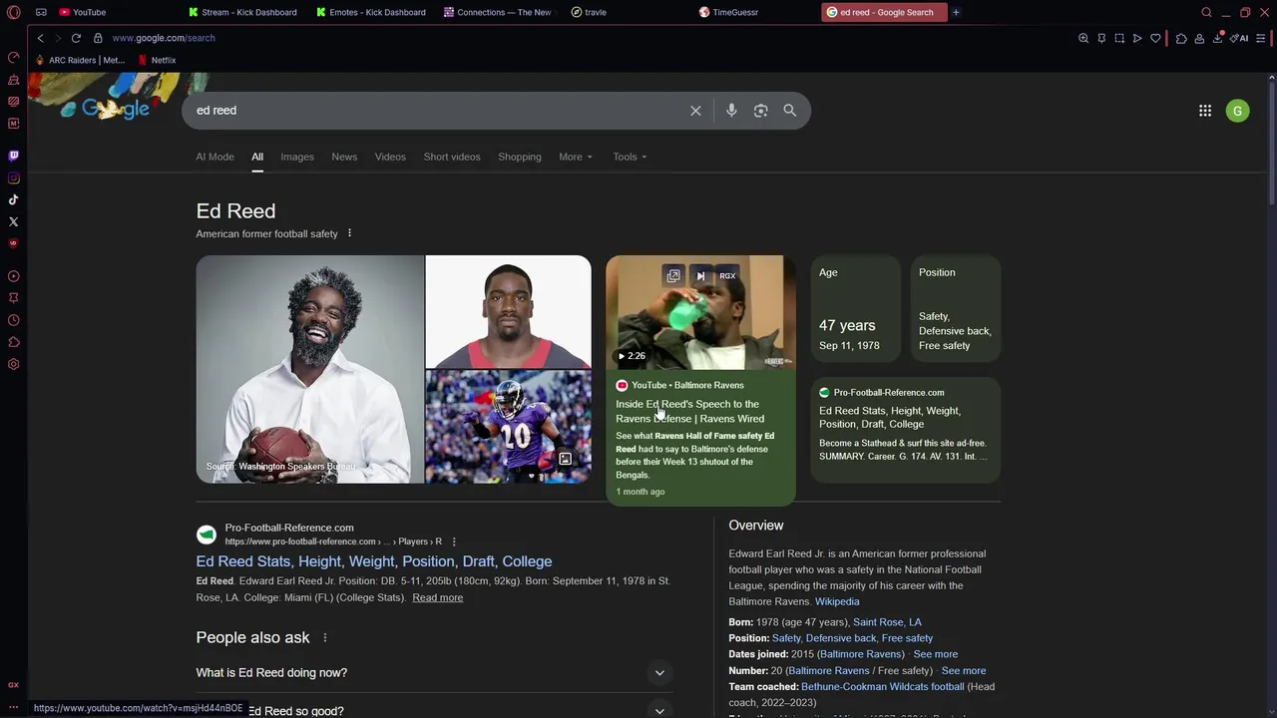Open Bethune-Cookman Wildcats football link

(883, 687)
